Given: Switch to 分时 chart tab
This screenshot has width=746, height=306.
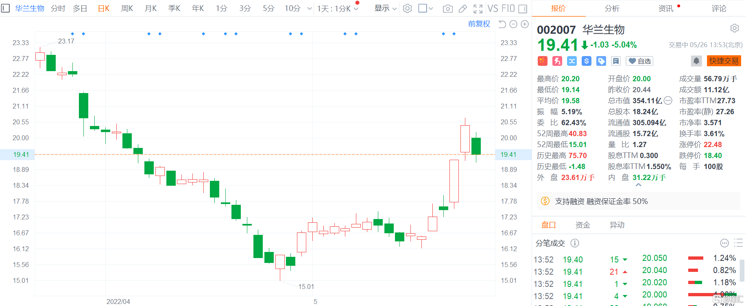Looking at the screenshot, I should point(58,9).
